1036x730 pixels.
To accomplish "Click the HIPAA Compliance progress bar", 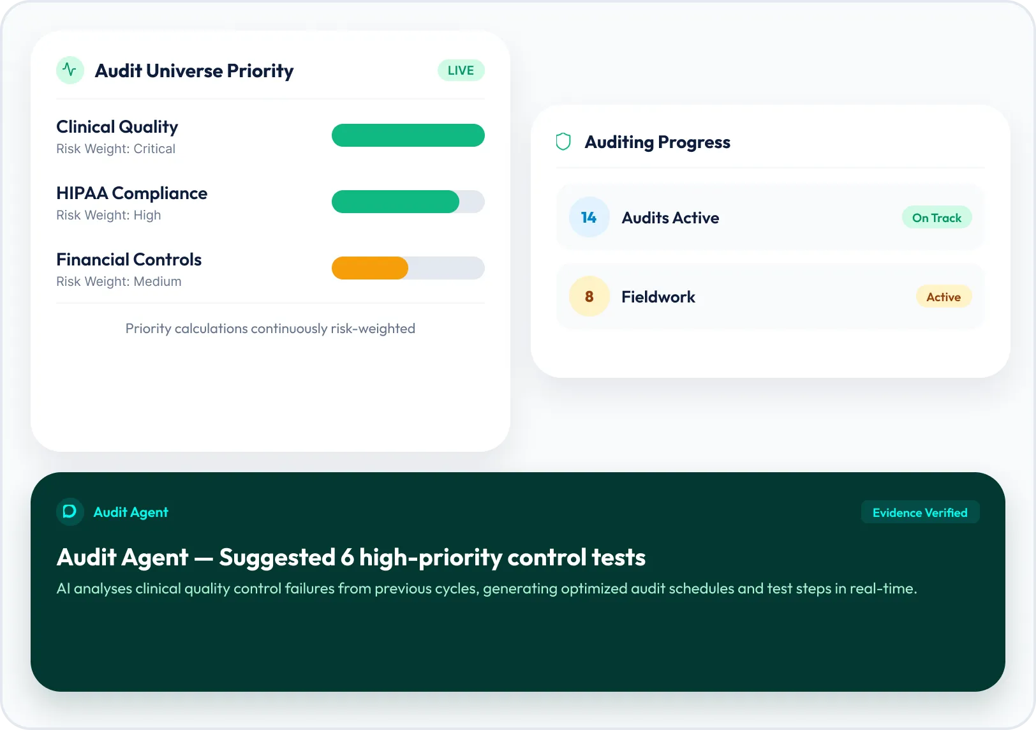I will [x=408, y=202].
